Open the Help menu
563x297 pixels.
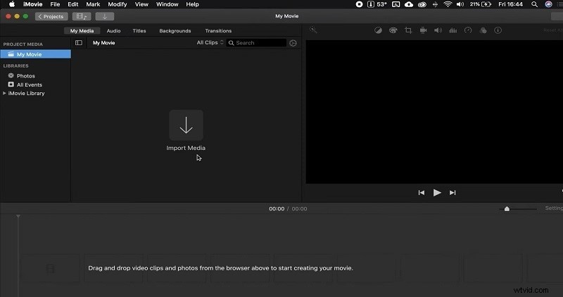click(x=192, y=4)
